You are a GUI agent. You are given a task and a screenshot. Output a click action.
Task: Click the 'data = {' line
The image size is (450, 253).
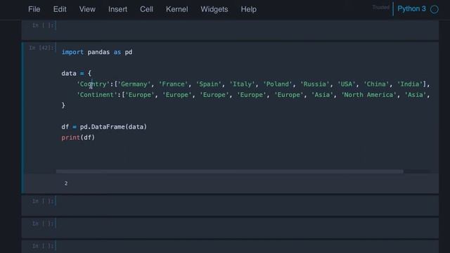(x=77, y=73)
